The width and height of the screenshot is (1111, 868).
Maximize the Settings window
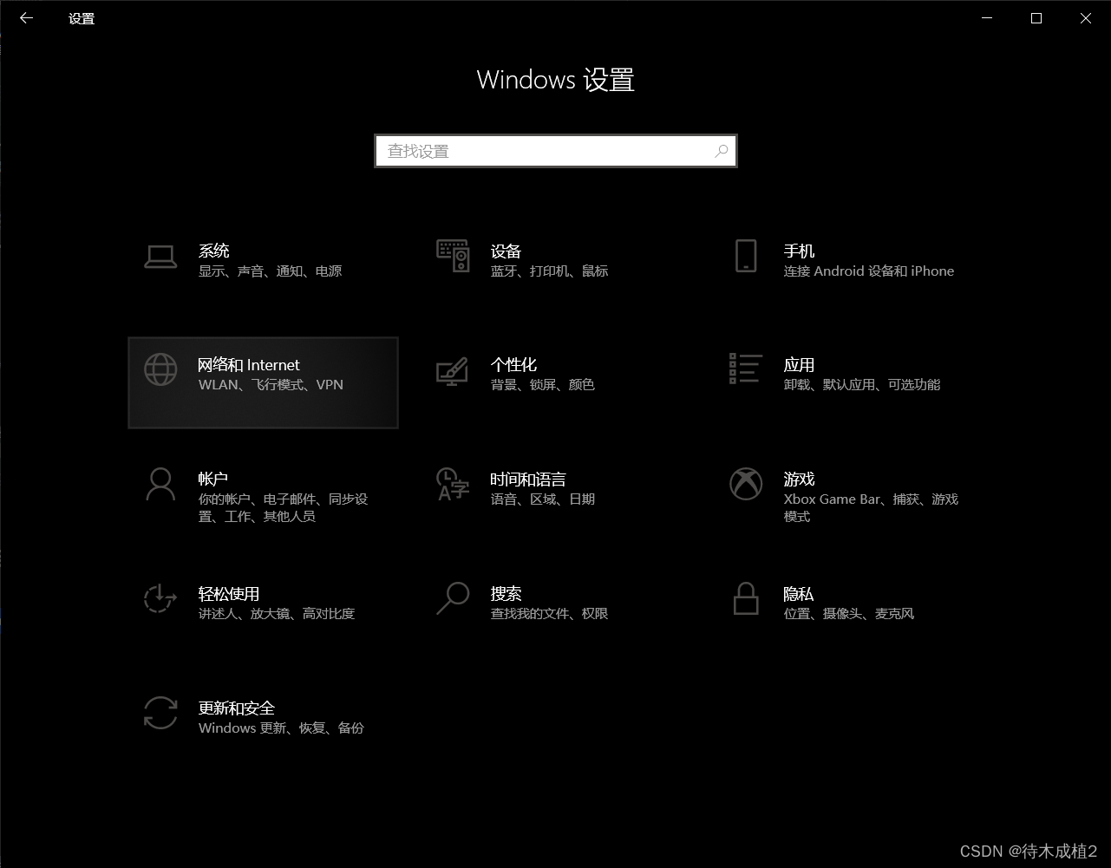coord(1036,18)
